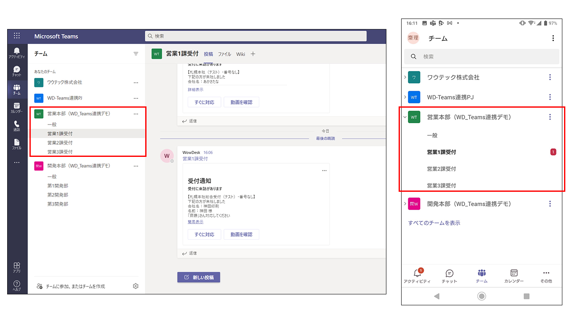Image resolution: width=575 pixels, height=323 pixels.
Task: Tap すべてのチームを表示 link on mobile
Action: [434, 223]
